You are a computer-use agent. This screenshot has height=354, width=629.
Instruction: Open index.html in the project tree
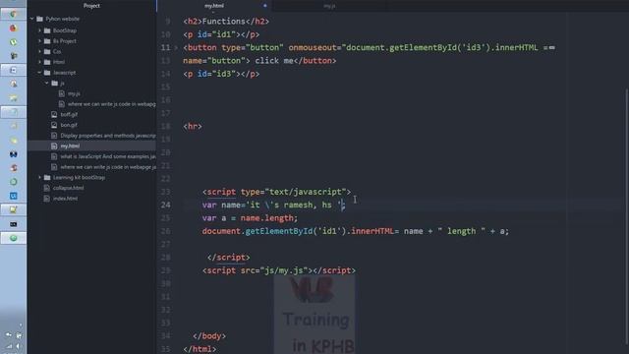click(66, 199)
